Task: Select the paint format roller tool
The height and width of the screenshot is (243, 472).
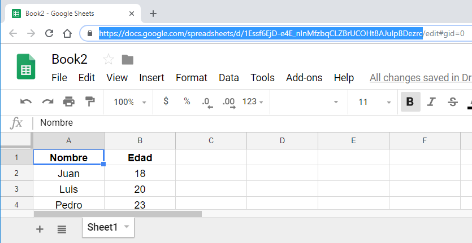Action: [x=90, y=102]
